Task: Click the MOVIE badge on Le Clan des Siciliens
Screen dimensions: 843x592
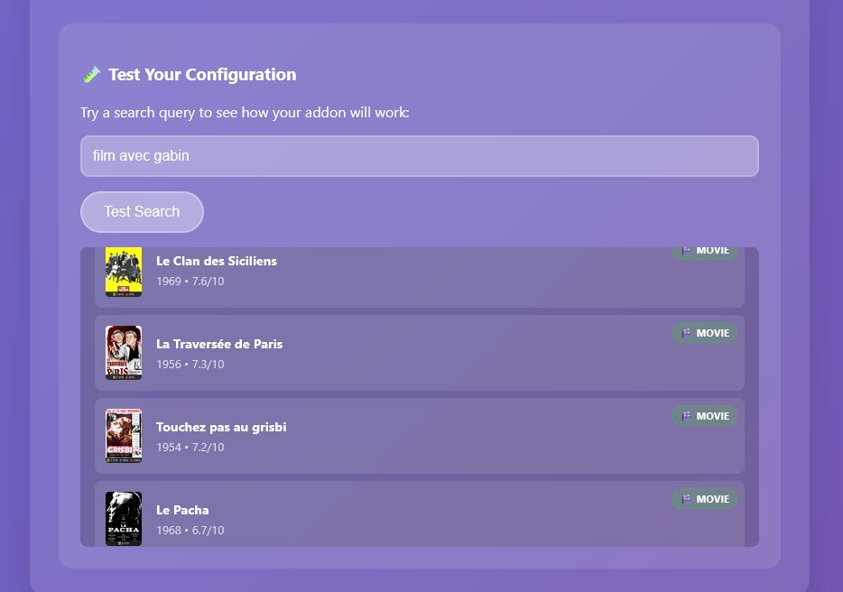Action: click(705, 252)
